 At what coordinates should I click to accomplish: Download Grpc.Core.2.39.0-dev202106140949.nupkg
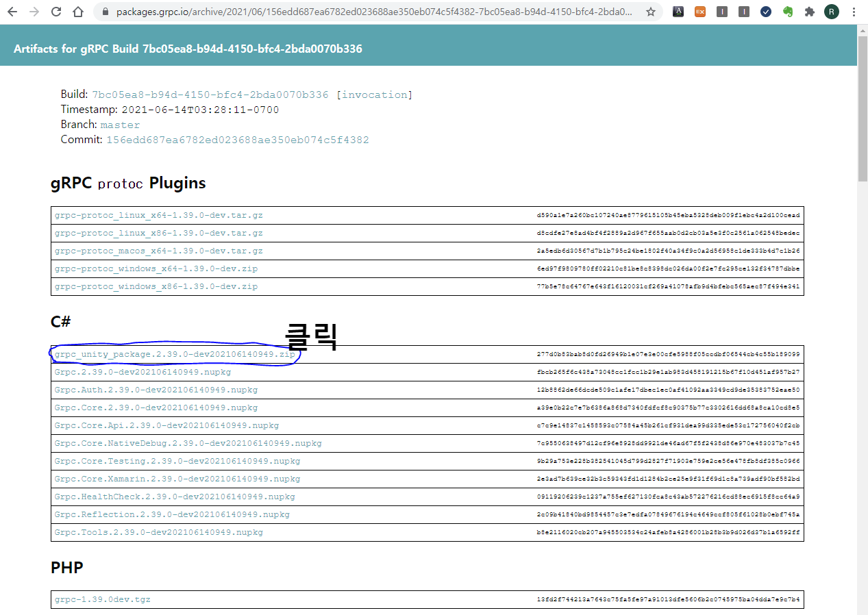pos(156,407)
